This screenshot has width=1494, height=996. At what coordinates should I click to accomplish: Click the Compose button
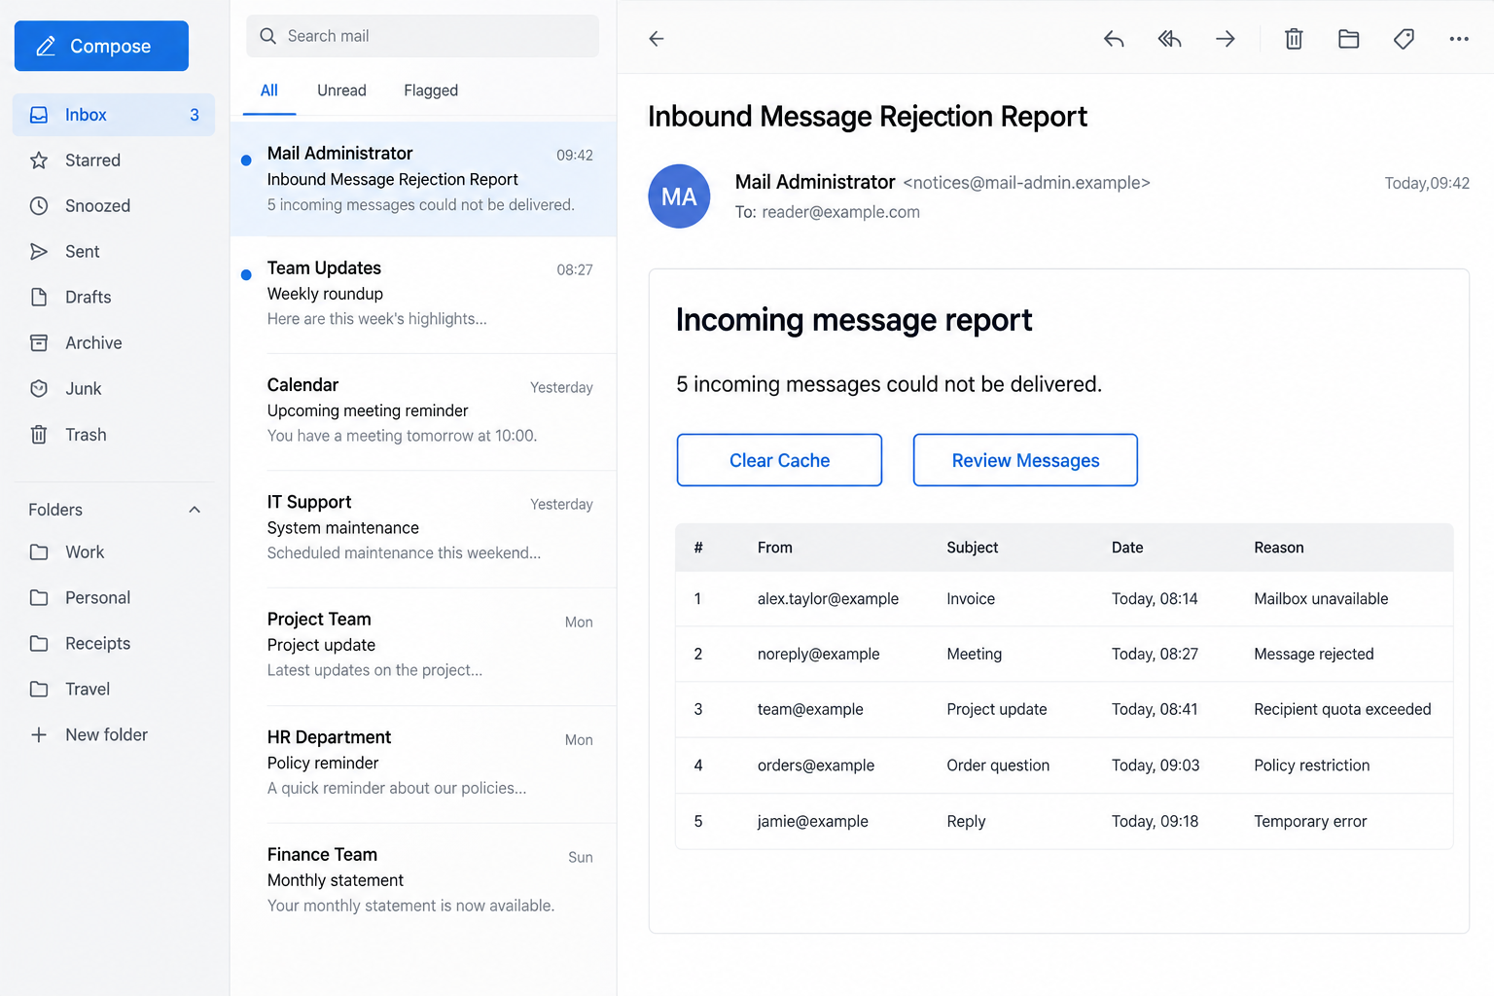[101, 46]
